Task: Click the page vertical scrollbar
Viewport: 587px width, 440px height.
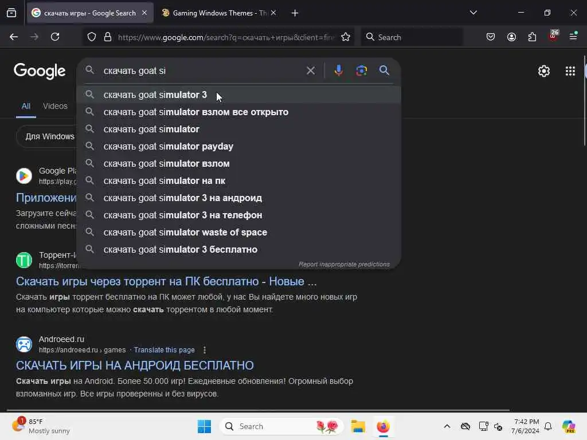Action: coord(585,101)
